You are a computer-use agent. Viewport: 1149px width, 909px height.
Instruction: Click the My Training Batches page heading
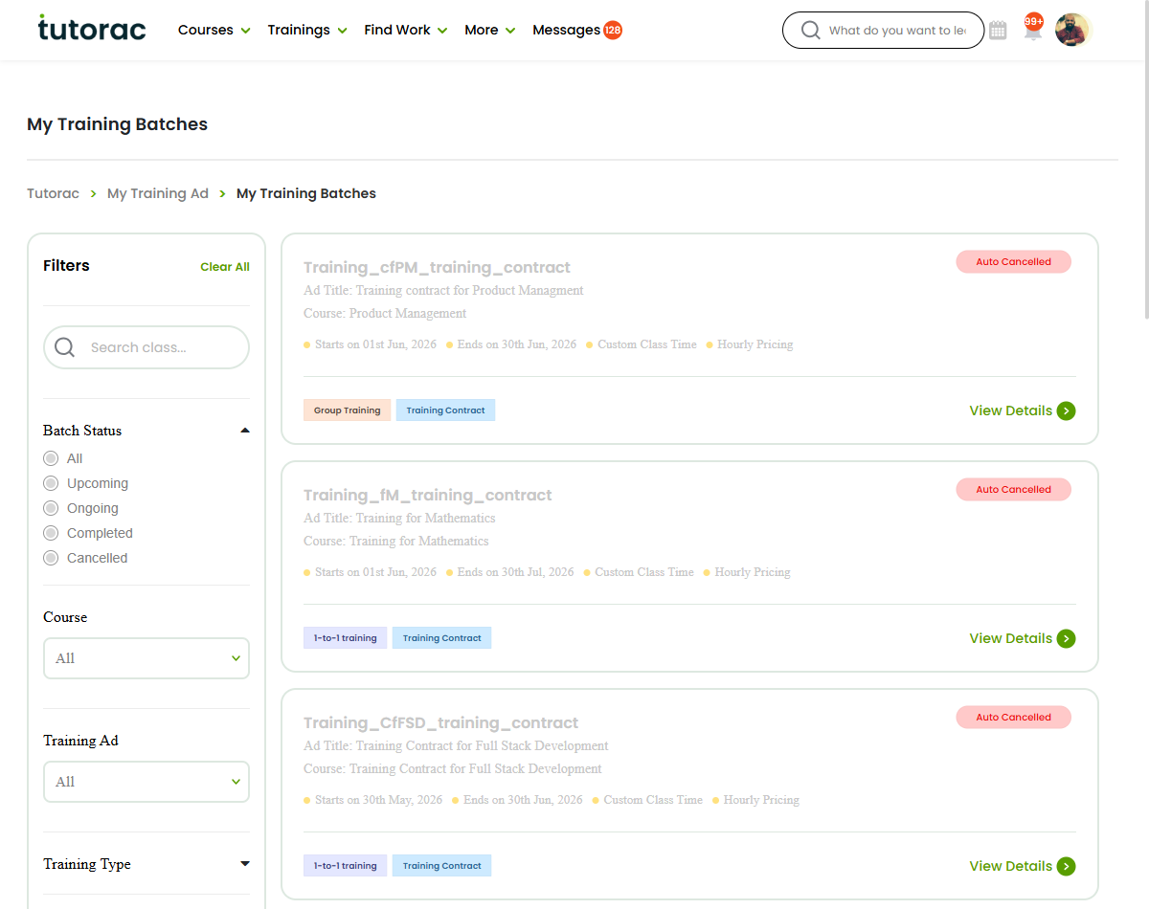pyautogui.click(x=117, y=124)
